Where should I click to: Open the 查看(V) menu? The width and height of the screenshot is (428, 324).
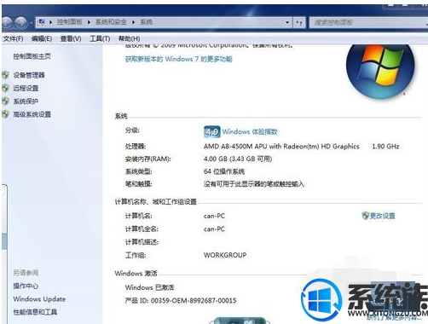tap(71, 38)
